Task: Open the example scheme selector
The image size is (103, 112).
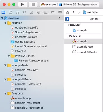Action: pyautogui.click(x=48, y=4)
